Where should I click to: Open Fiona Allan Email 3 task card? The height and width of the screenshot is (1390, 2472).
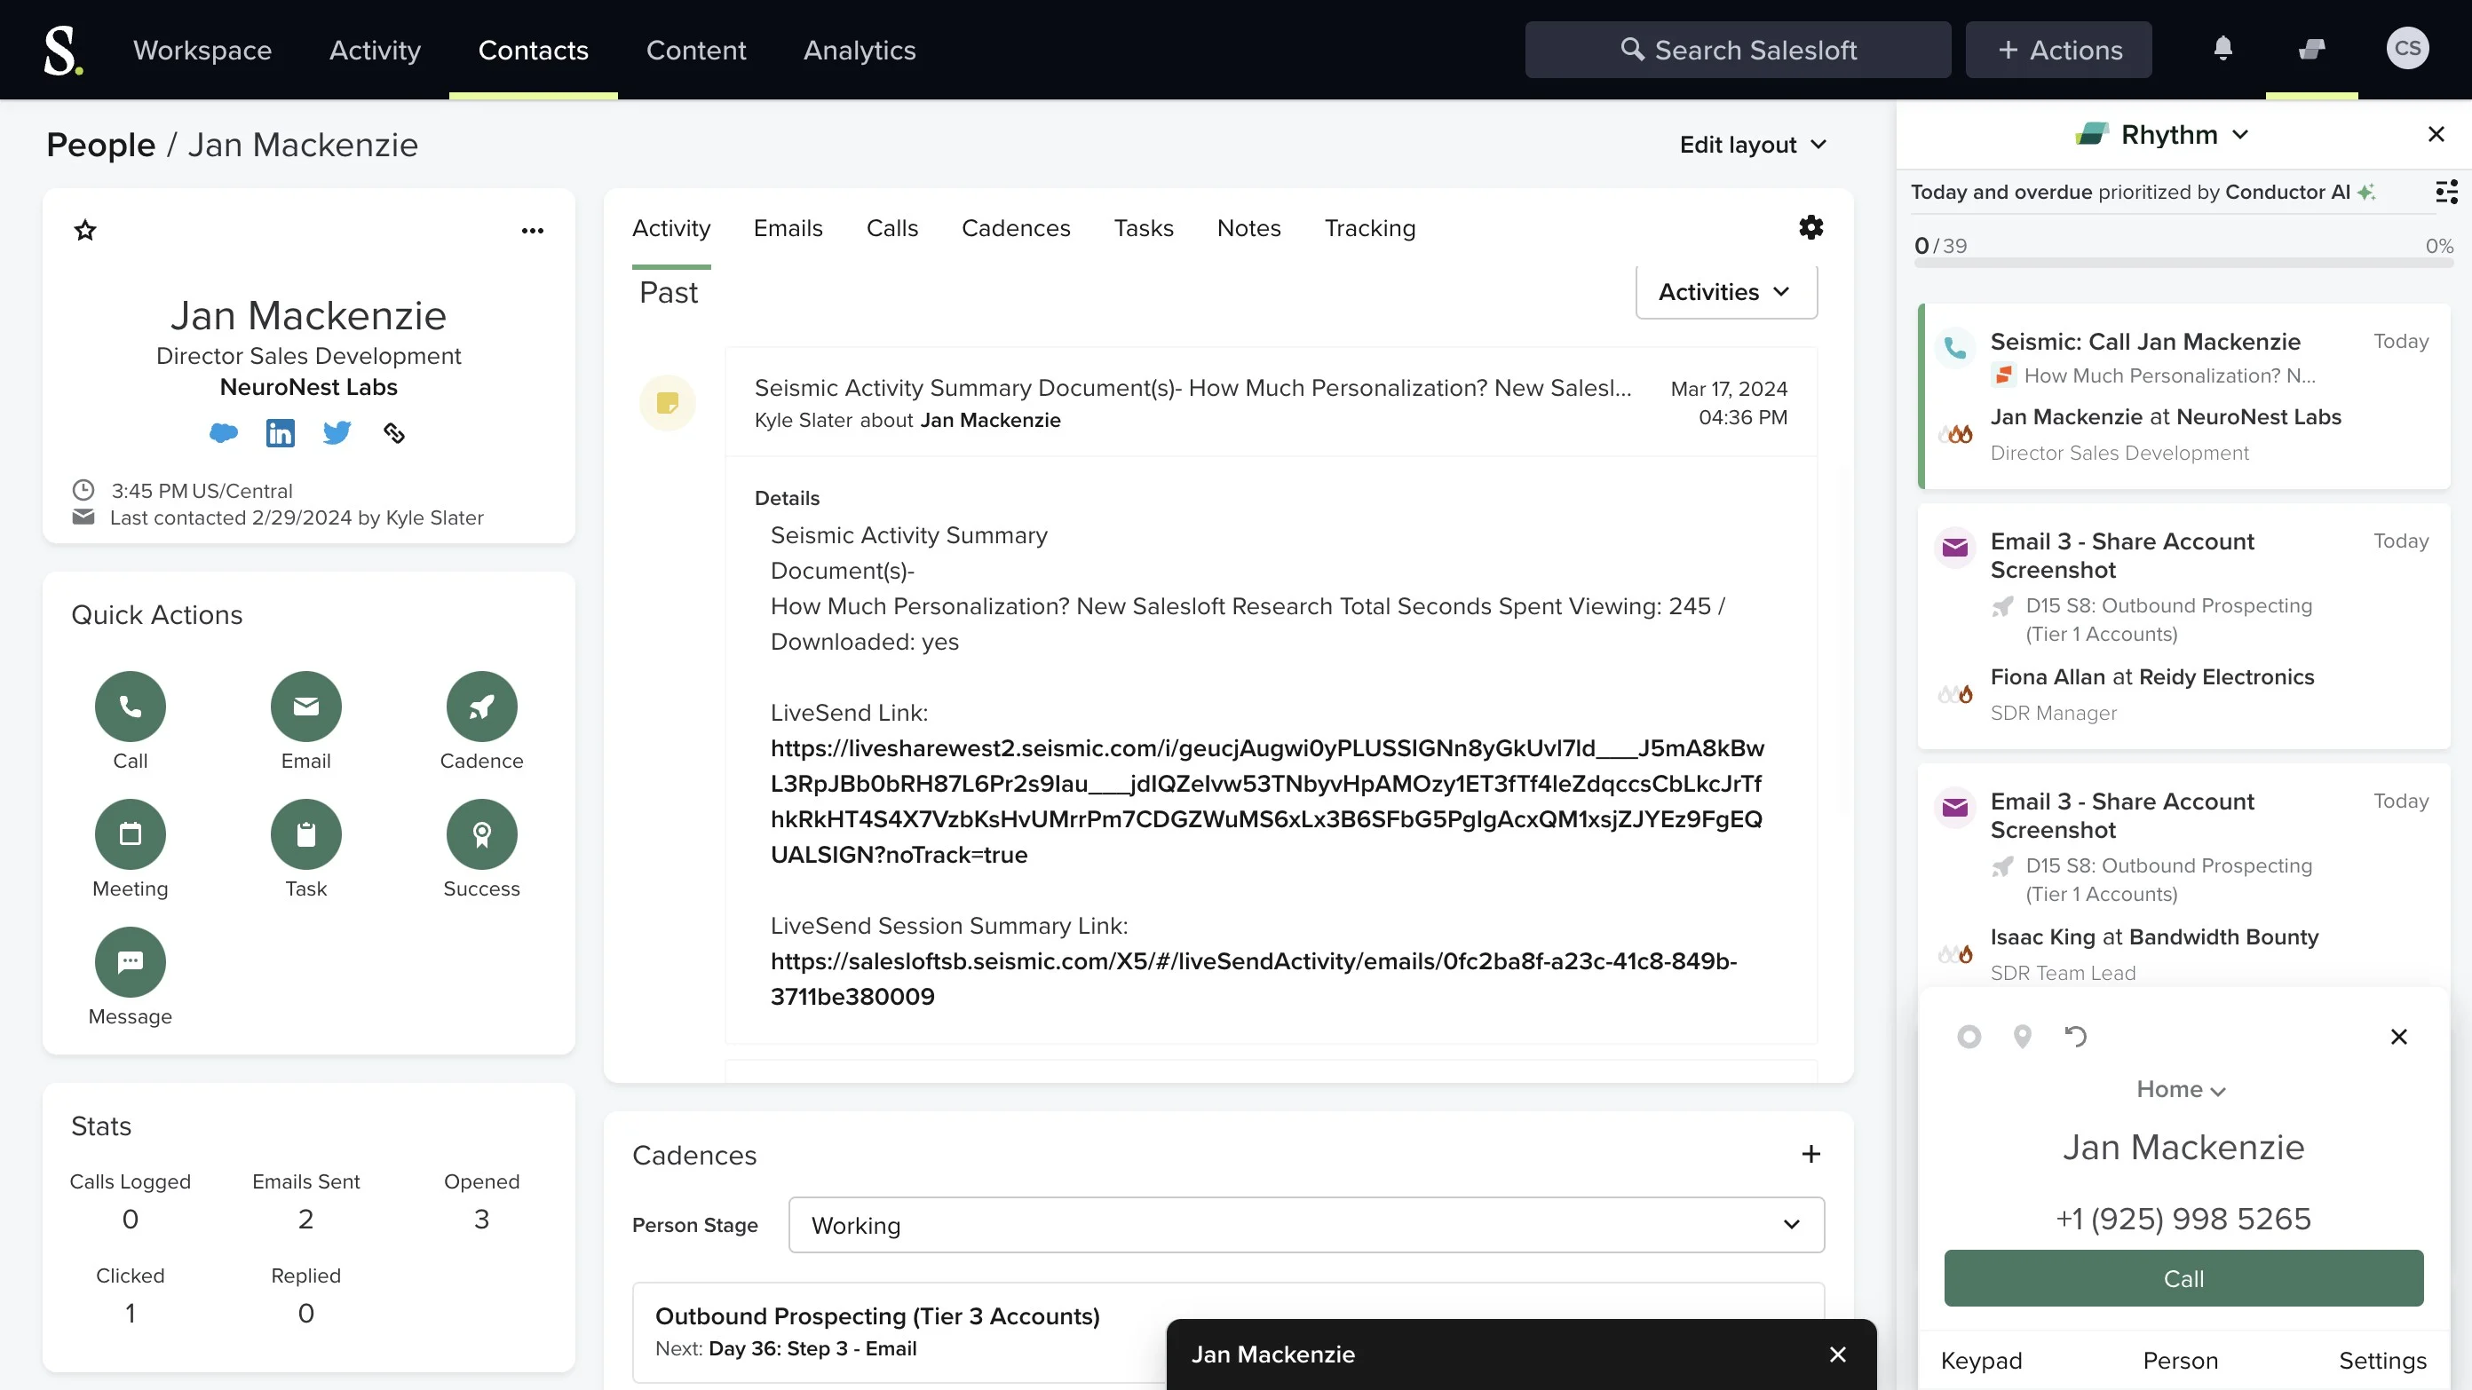pyautogui.click(x=2184, y=627)
